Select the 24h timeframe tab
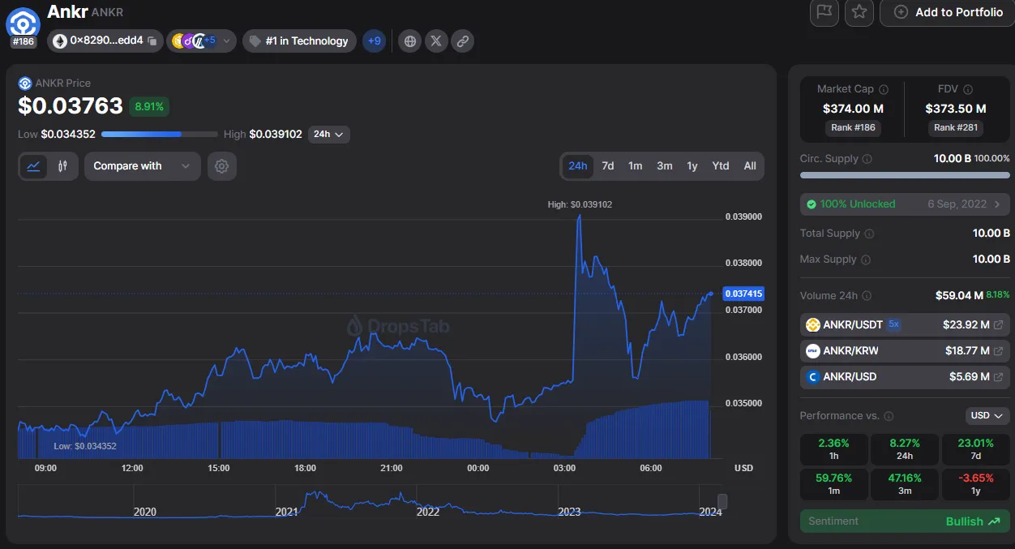The image size is (1015, 549). [578, 165]
